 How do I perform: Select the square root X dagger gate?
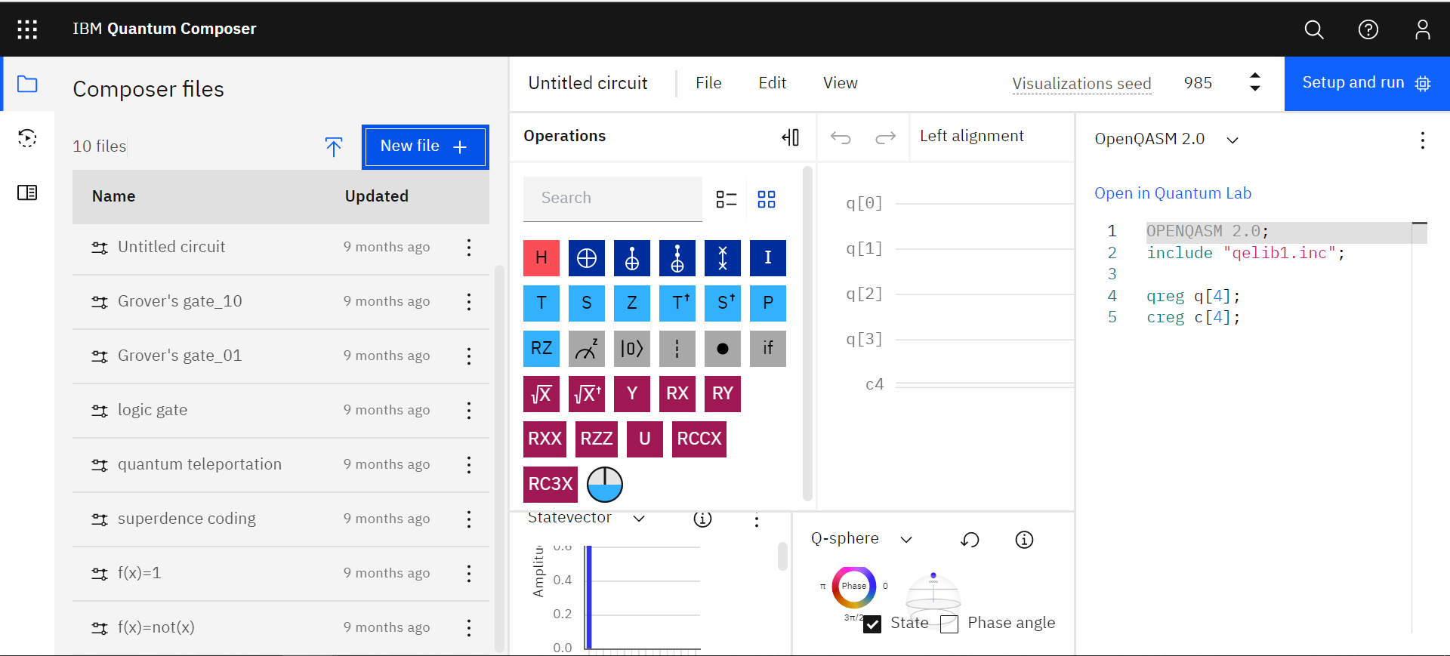587,394
